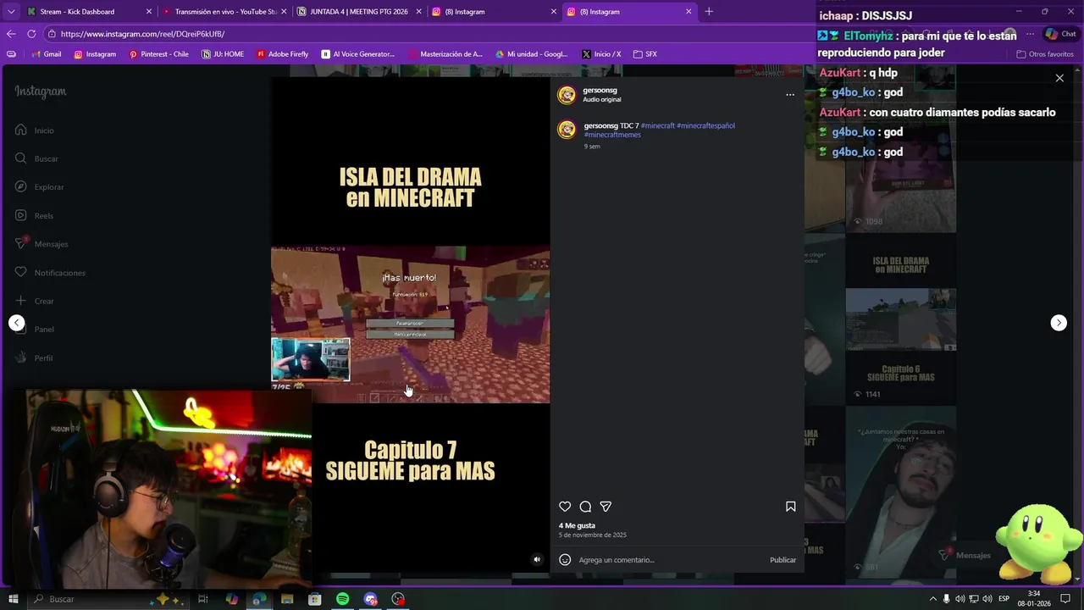Open the AI Voice Generator bookmark
The image size is (1084, 610).
(x=357, y=54)
